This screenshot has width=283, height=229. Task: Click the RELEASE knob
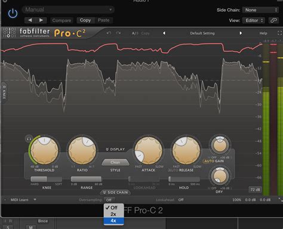tap(186, 151)
